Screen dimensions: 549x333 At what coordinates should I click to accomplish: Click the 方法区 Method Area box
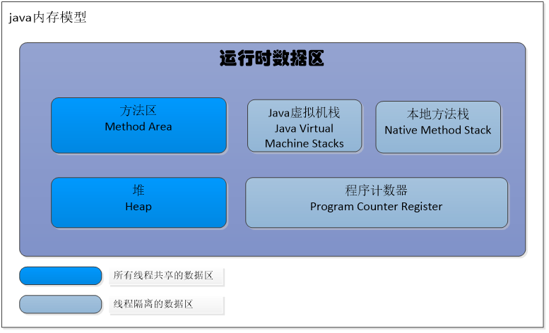click(138, 126)
